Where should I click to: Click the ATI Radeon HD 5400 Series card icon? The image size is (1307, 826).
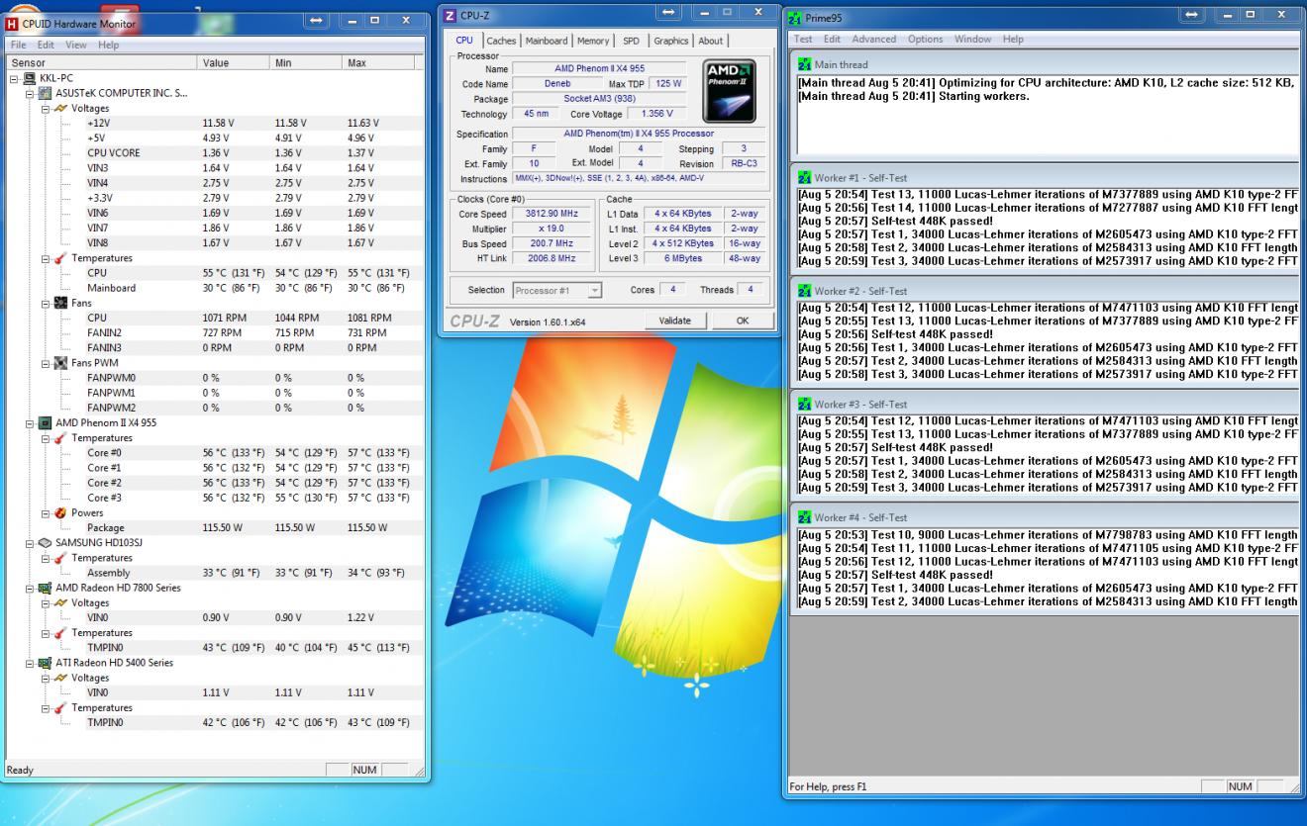click(45, 663)
